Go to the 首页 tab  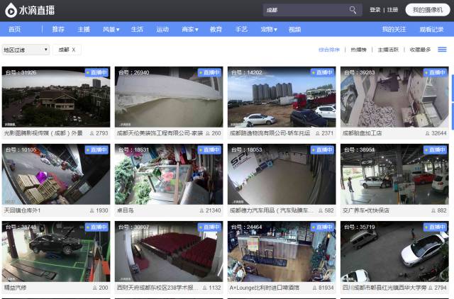14,29
